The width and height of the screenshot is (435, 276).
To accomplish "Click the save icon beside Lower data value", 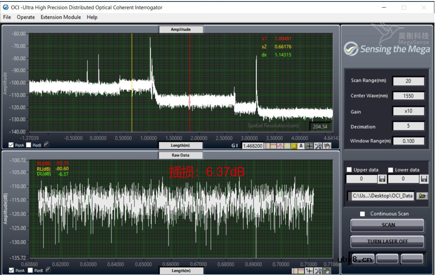I will click(424, 179).
